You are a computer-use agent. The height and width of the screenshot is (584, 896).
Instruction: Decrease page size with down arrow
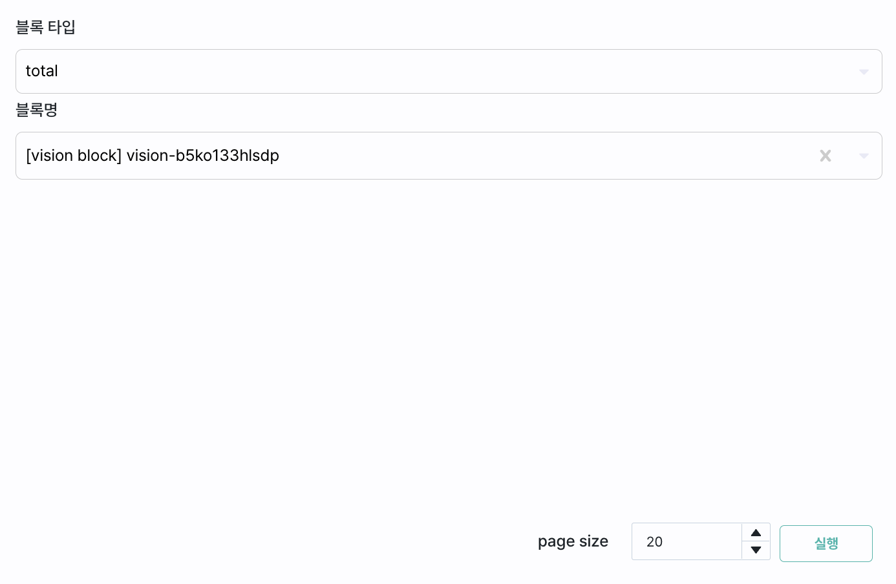pos(756,550)
